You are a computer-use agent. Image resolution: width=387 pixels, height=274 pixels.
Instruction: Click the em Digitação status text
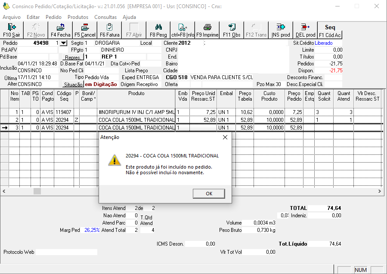[x=101, y=84]
